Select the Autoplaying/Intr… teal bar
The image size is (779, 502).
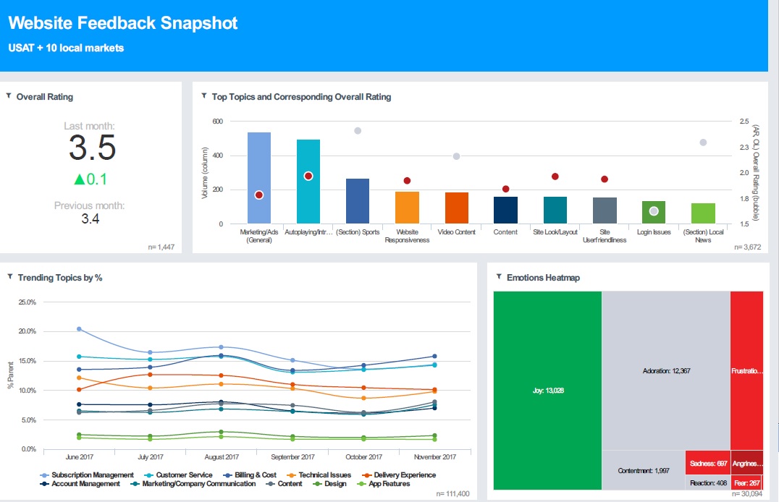308,182
